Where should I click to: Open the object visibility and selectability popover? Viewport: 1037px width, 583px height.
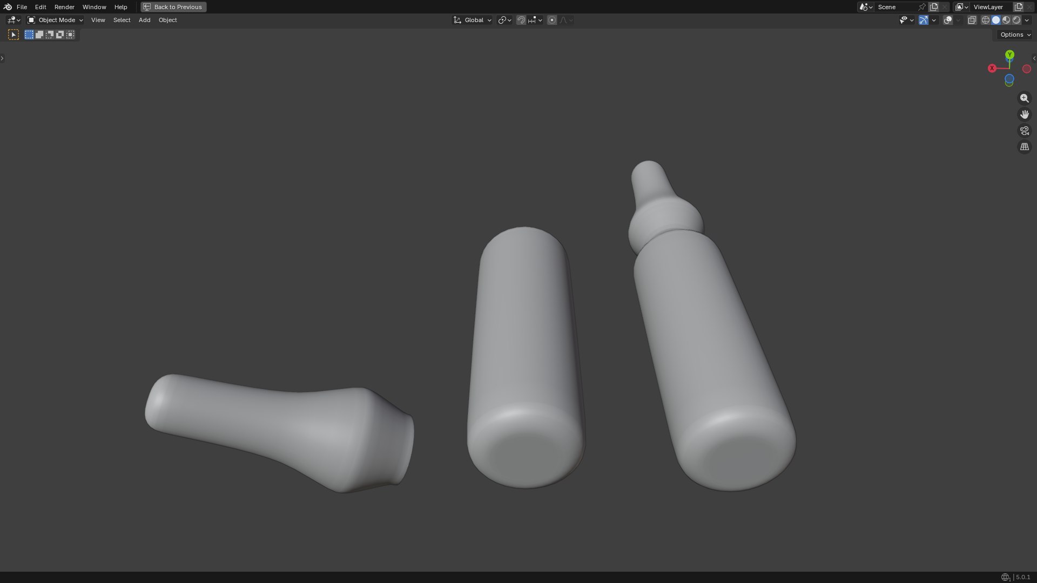pyautogui.click(x=906, y=20)
